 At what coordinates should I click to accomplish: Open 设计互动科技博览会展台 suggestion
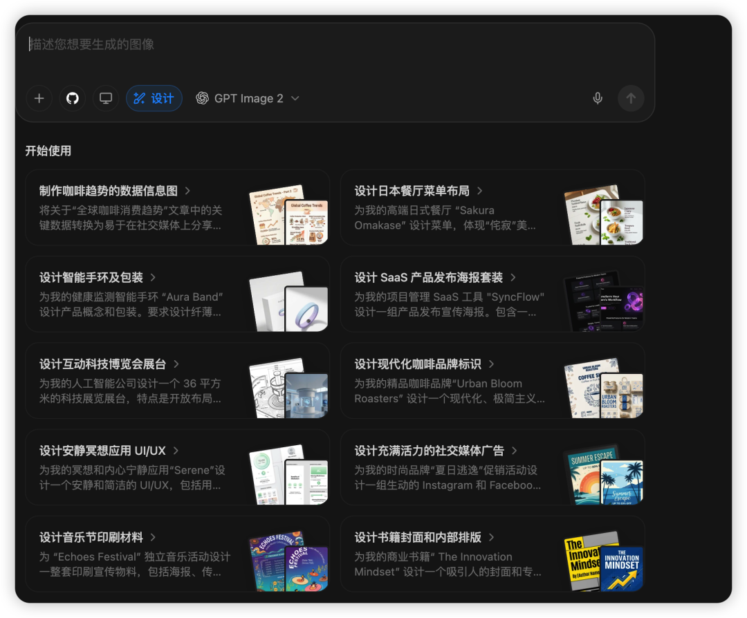pos(177,380)
